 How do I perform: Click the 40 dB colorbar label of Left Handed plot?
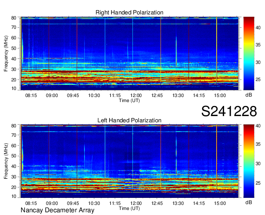(x=258, y=126)
